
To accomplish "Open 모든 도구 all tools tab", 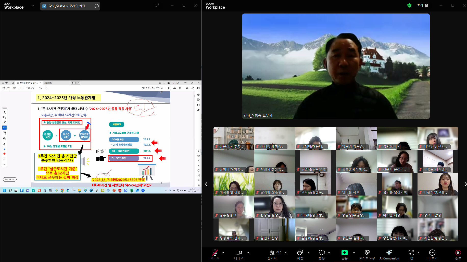I will pos(6,88).
